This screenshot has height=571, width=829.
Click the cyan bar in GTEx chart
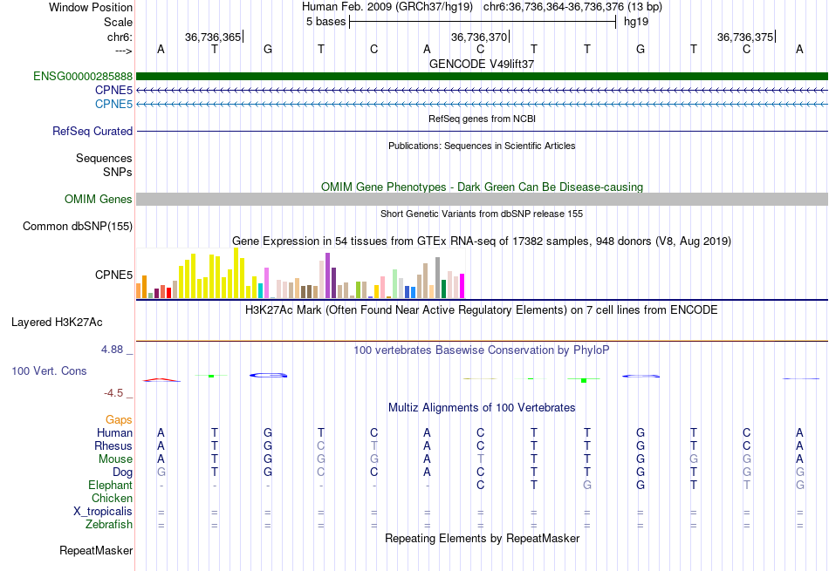[261, 291]
